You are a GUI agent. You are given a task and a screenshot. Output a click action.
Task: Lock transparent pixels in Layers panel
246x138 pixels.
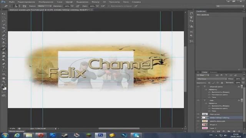coord(209,83)
